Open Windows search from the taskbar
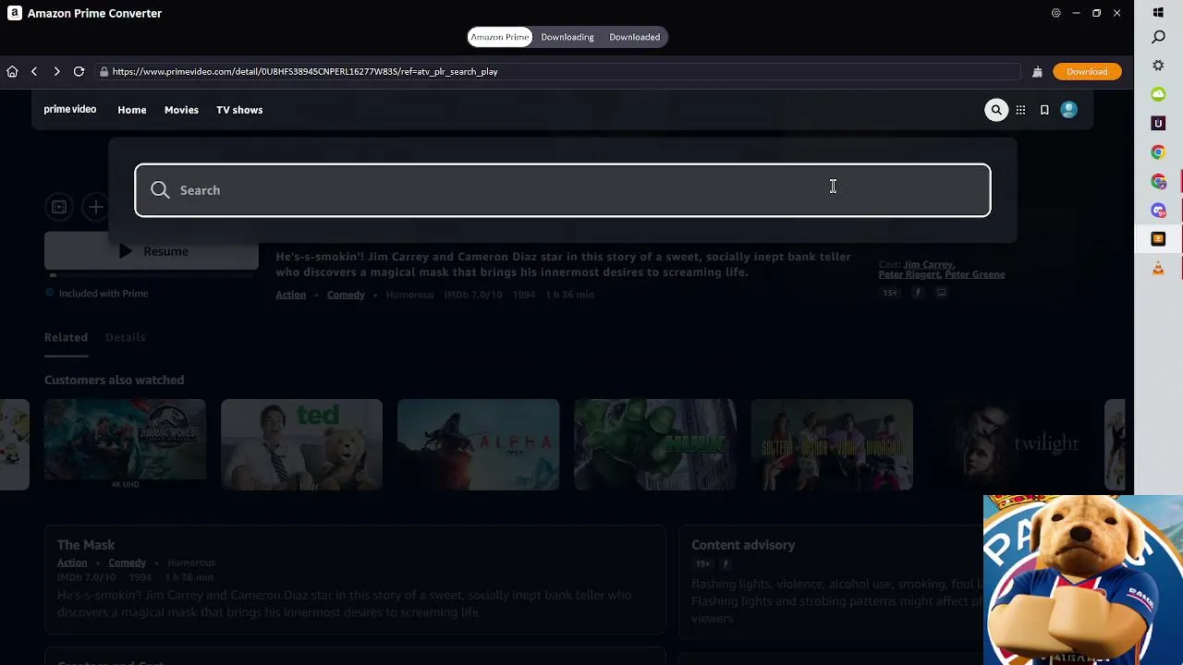 [1158, 37]
